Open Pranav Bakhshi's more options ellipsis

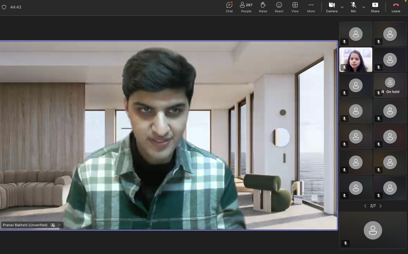pos(59,225)
